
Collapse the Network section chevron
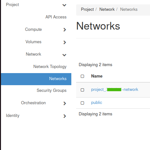(x=64, y=55)
